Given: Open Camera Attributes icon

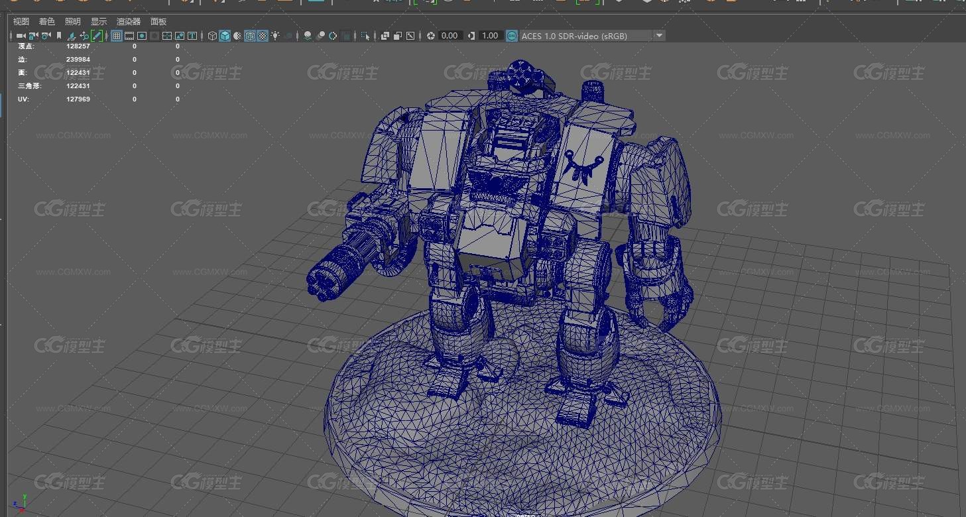Looking at the screenshot, I should pyautogui.click(x=46, y=36).
